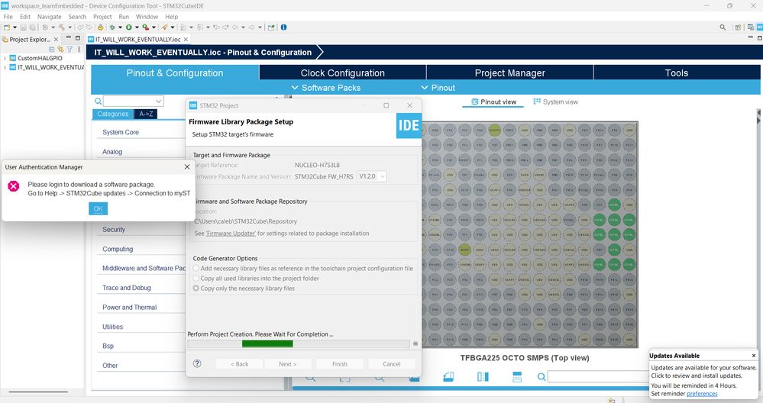
Task: Open the New button dropdown arrow
Action: 15,27
